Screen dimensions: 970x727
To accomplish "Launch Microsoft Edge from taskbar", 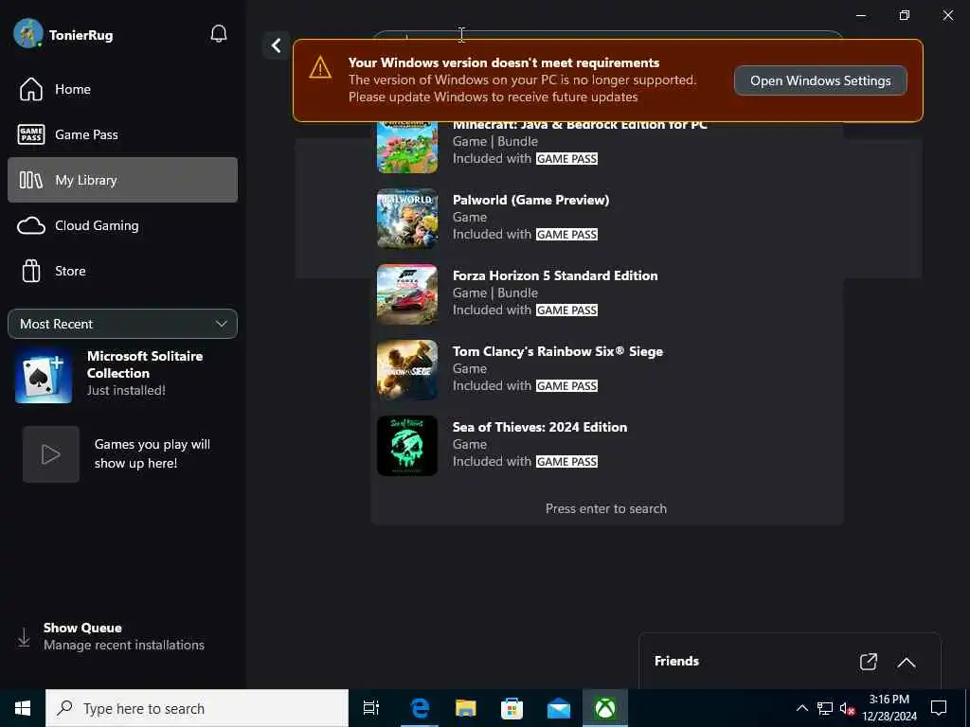I will 420,708.
